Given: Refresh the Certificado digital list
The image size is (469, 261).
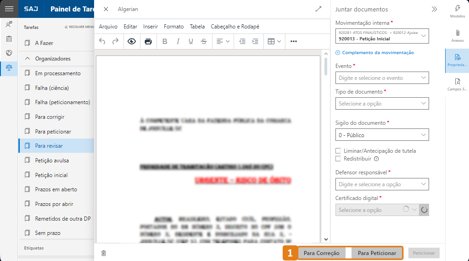Looking at the screenshot, I should (x=424, y=210).
